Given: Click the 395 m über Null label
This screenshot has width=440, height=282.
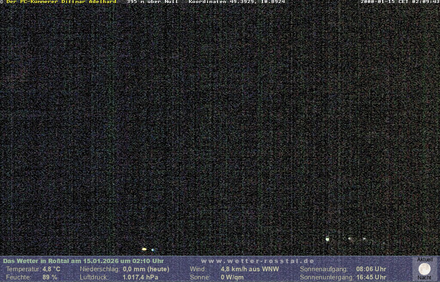Looking at the screenshot, I should pos(153,2).
